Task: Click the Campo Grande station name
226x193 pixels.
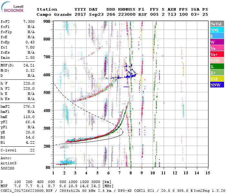Action: pos(53,14)
